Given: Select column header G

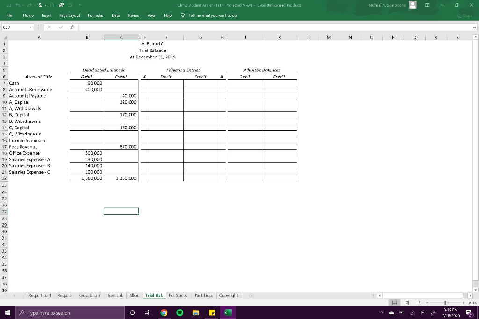Looking at the screenshot, I should point(201,37).
